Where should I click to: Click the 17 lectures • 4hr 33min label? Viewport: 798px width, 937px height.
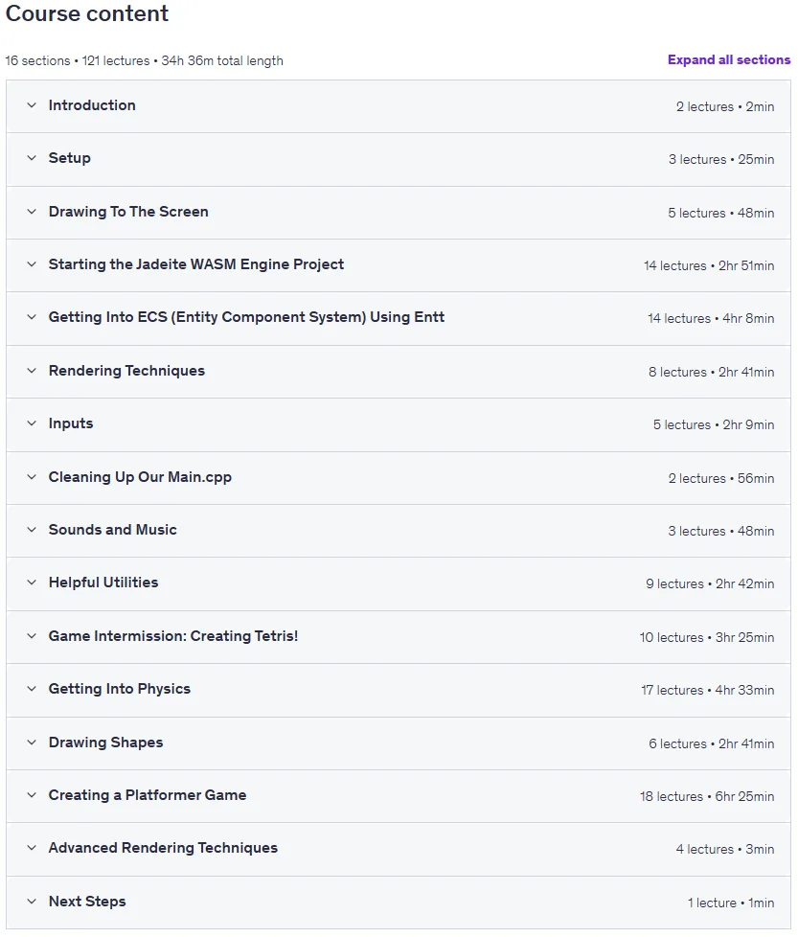(x=707, y=690)
